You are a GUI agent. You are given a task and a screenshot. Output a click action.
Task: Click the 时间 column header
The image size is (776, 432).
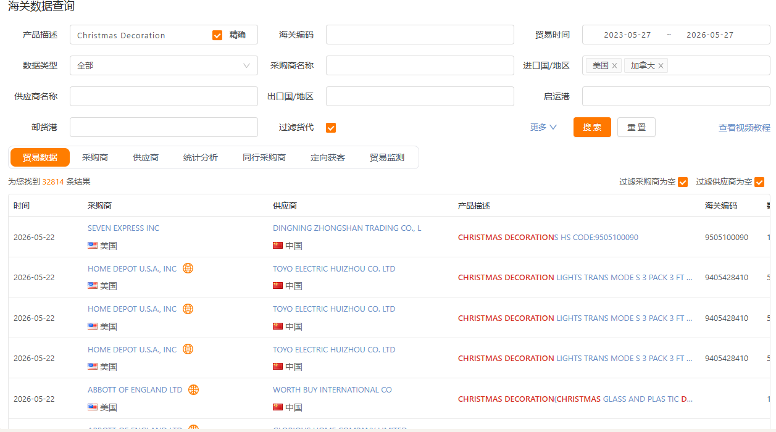[22, 206]
